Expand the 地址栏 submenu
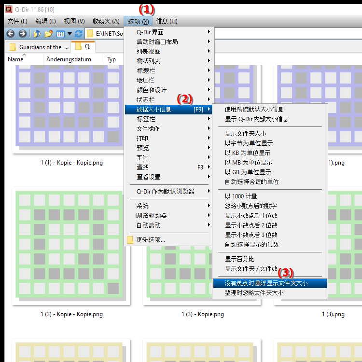 168,80
